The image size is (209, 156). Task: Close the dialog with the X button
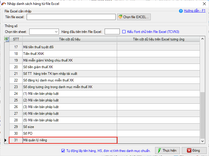pos(202,3)
